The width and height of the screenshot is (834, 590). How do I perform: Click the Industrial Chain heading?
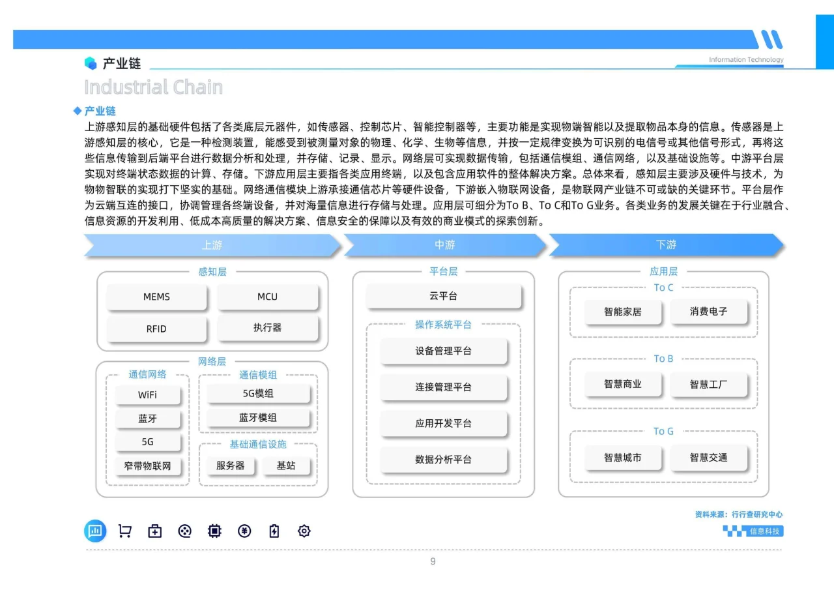[x=154, y=87]
